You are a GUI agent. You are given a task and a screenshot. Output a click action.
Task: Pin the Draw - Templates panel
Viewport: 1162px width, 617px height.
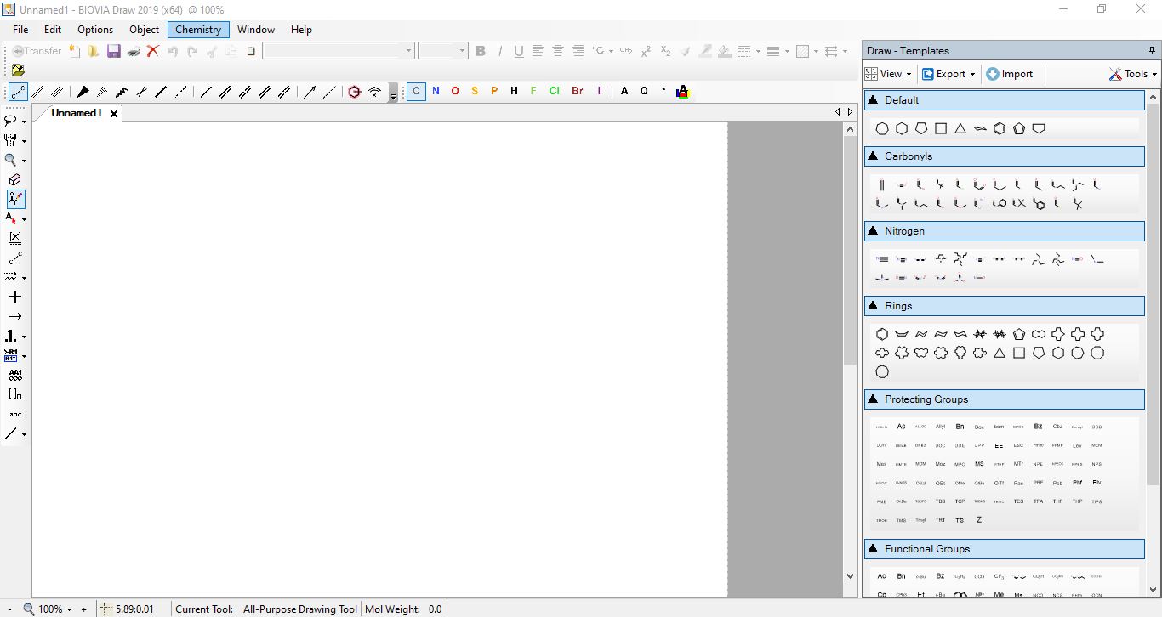[x=1152, y=51]
